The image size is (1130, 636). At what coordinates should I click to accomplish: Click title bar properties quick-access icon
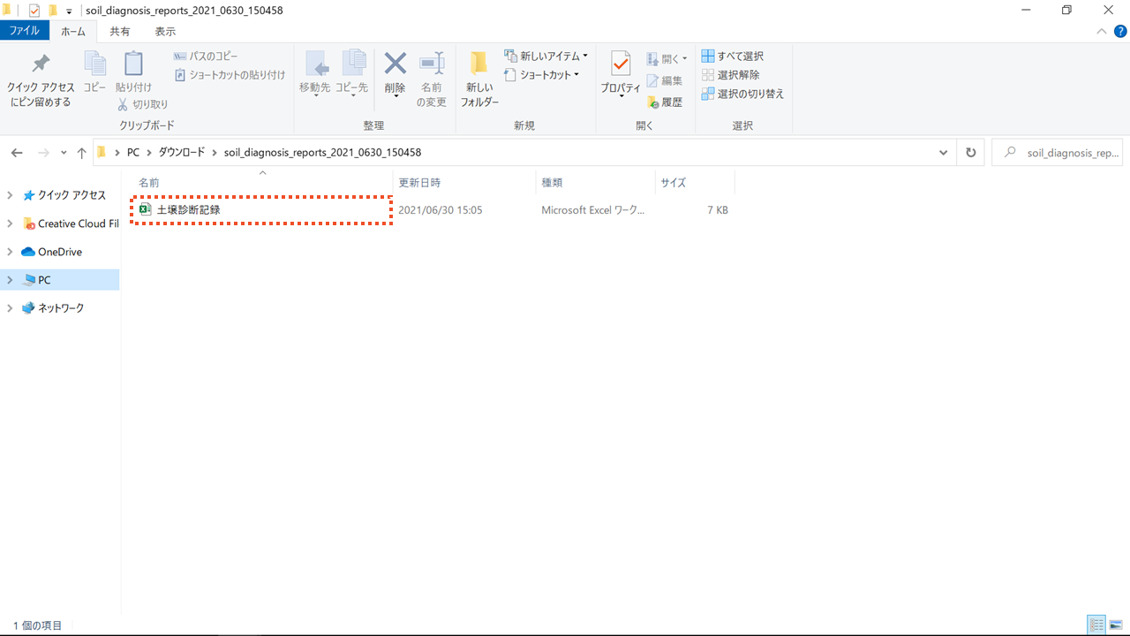pos(34,11)
